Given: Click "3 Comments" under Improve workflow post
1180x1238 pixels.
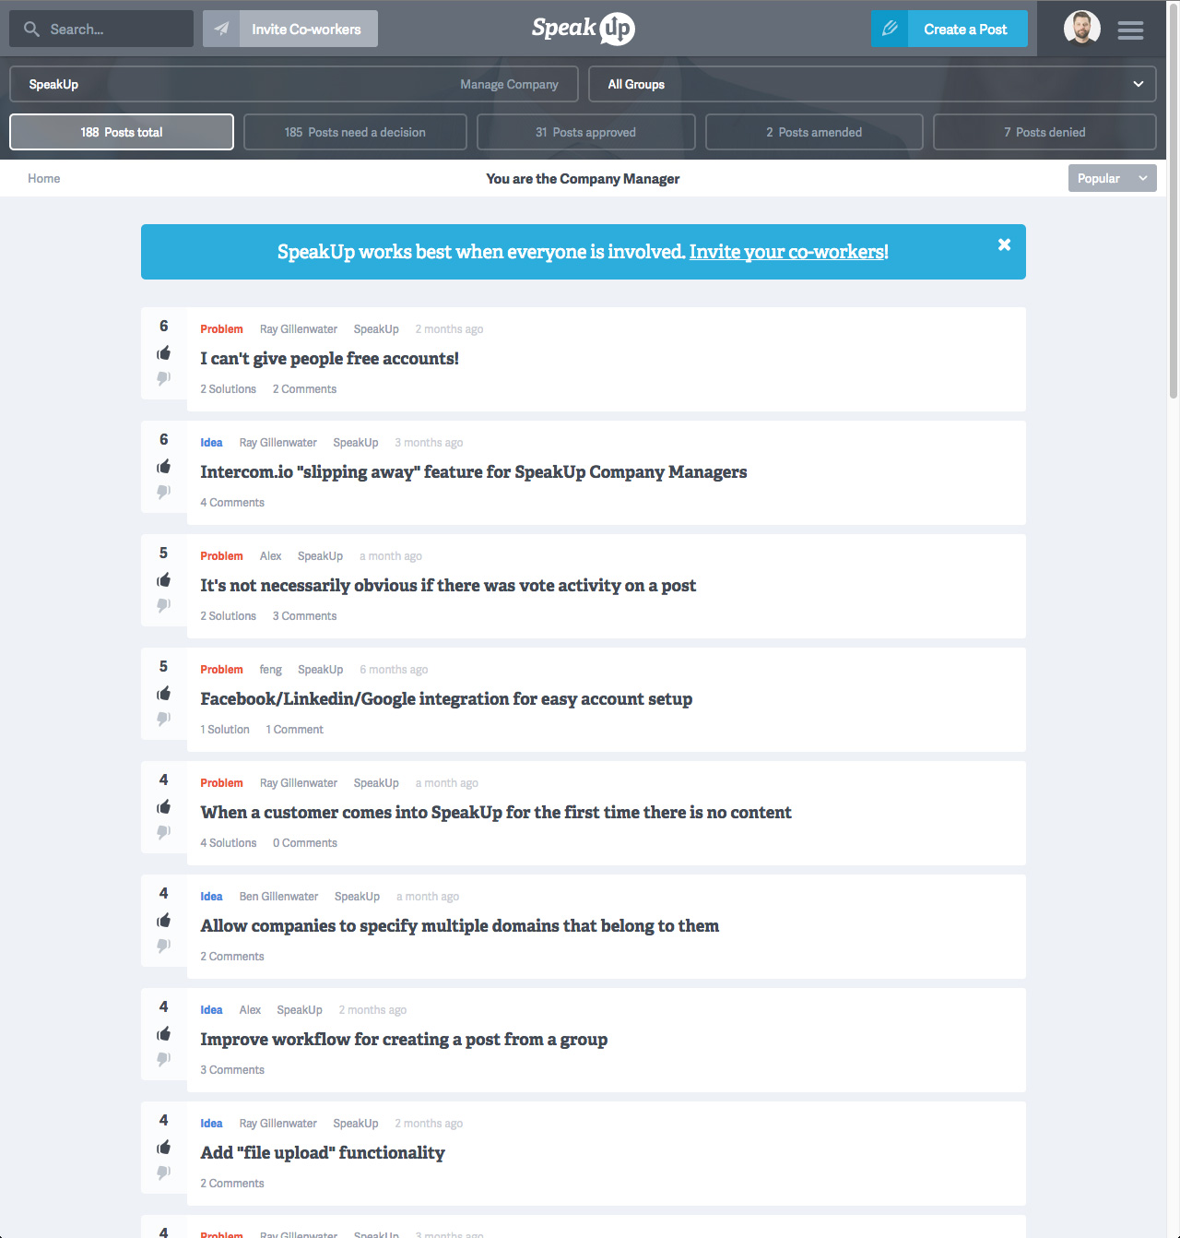Looking at the screenshot, I should (232, 1069).
